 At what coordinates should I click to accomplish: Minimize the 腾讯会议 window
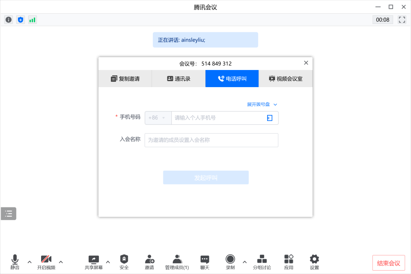click(x=378, y=7)
